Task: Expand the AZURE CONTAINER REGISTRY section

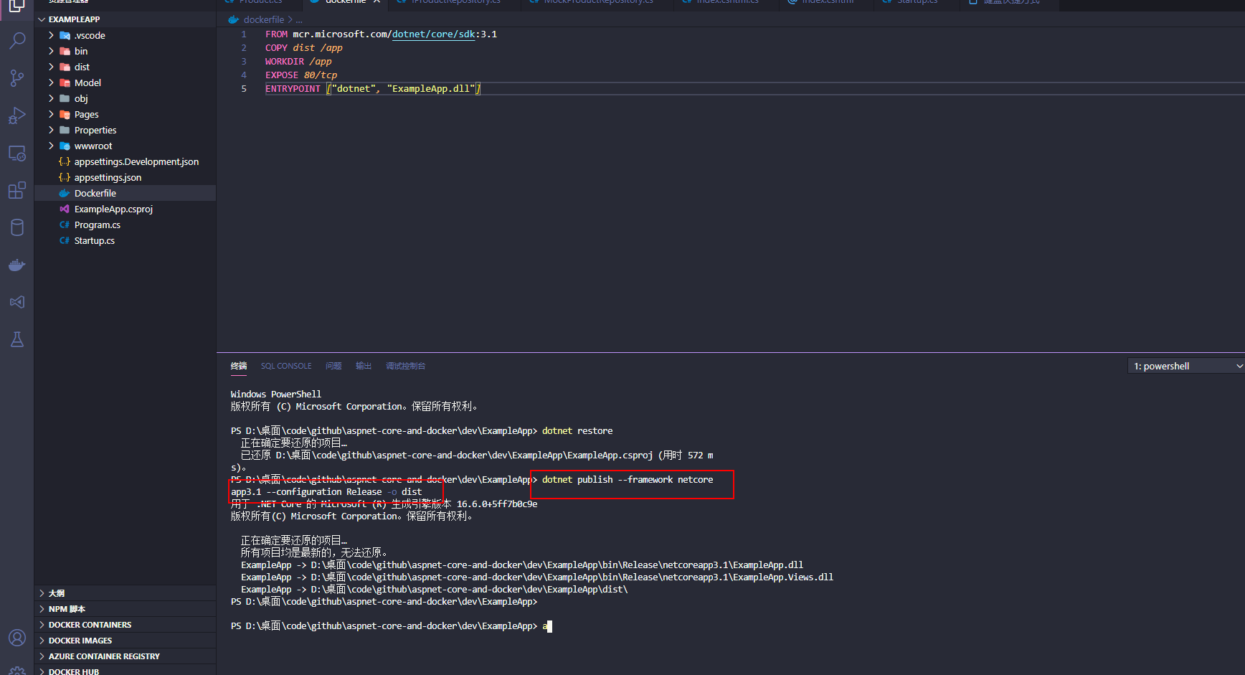Action: pos(126,656)
